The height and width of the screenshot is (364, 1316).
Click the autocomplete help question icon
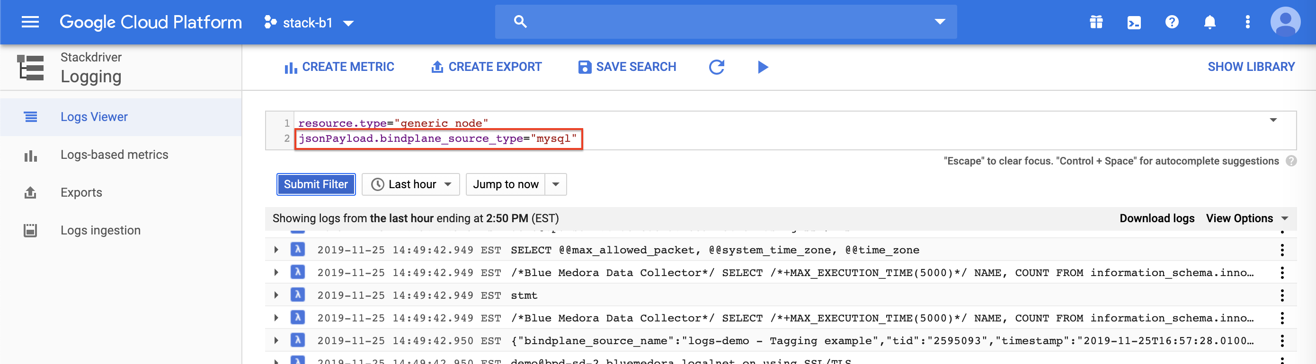1291,161
